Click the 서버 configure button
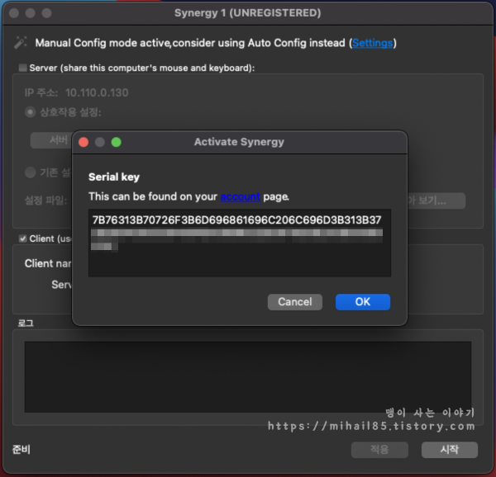 51,140
